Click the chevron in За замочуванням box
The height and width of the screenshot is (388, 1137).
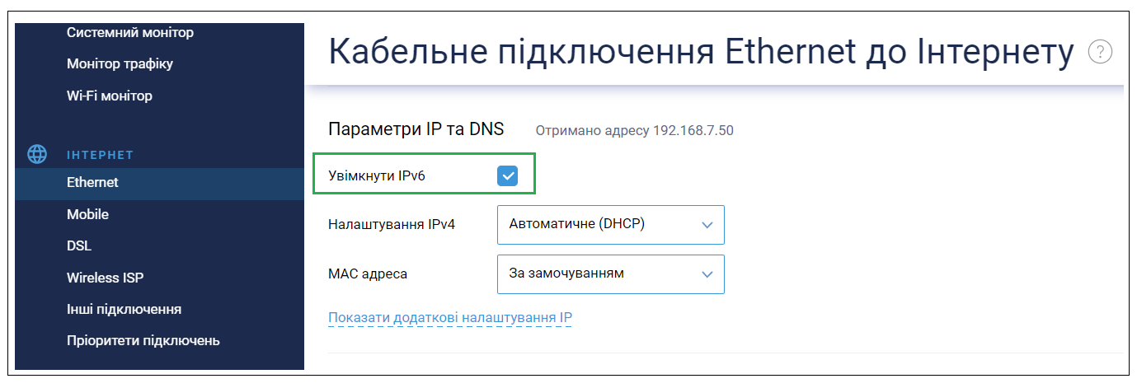(x=707, y=274)
